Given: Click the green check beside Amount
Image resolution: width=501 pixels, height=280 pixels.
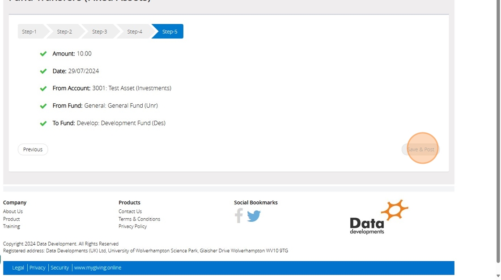Looking at the screenshot, I should click(x=43, y=54).
